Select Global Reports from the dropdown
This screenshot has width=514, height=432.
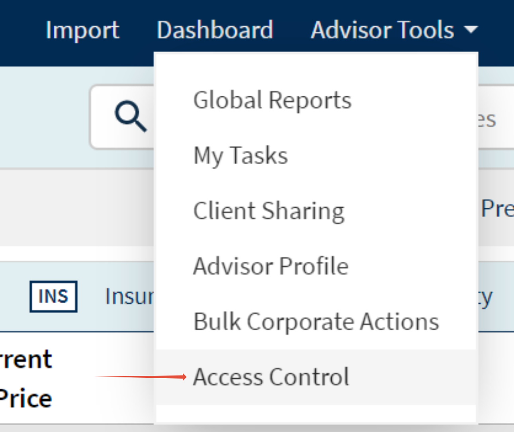coord(272,100)
